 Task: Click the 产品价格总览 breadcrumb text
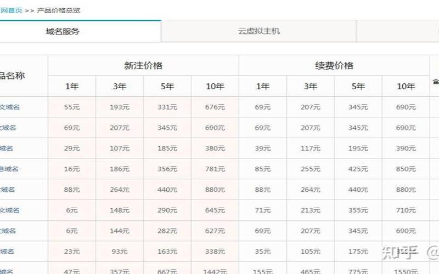click(59, 10)
